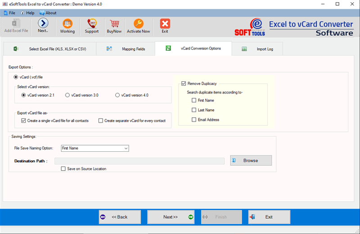
Task: Click the window resize grip
Action: pyautogui.click(x=357, y=231)
